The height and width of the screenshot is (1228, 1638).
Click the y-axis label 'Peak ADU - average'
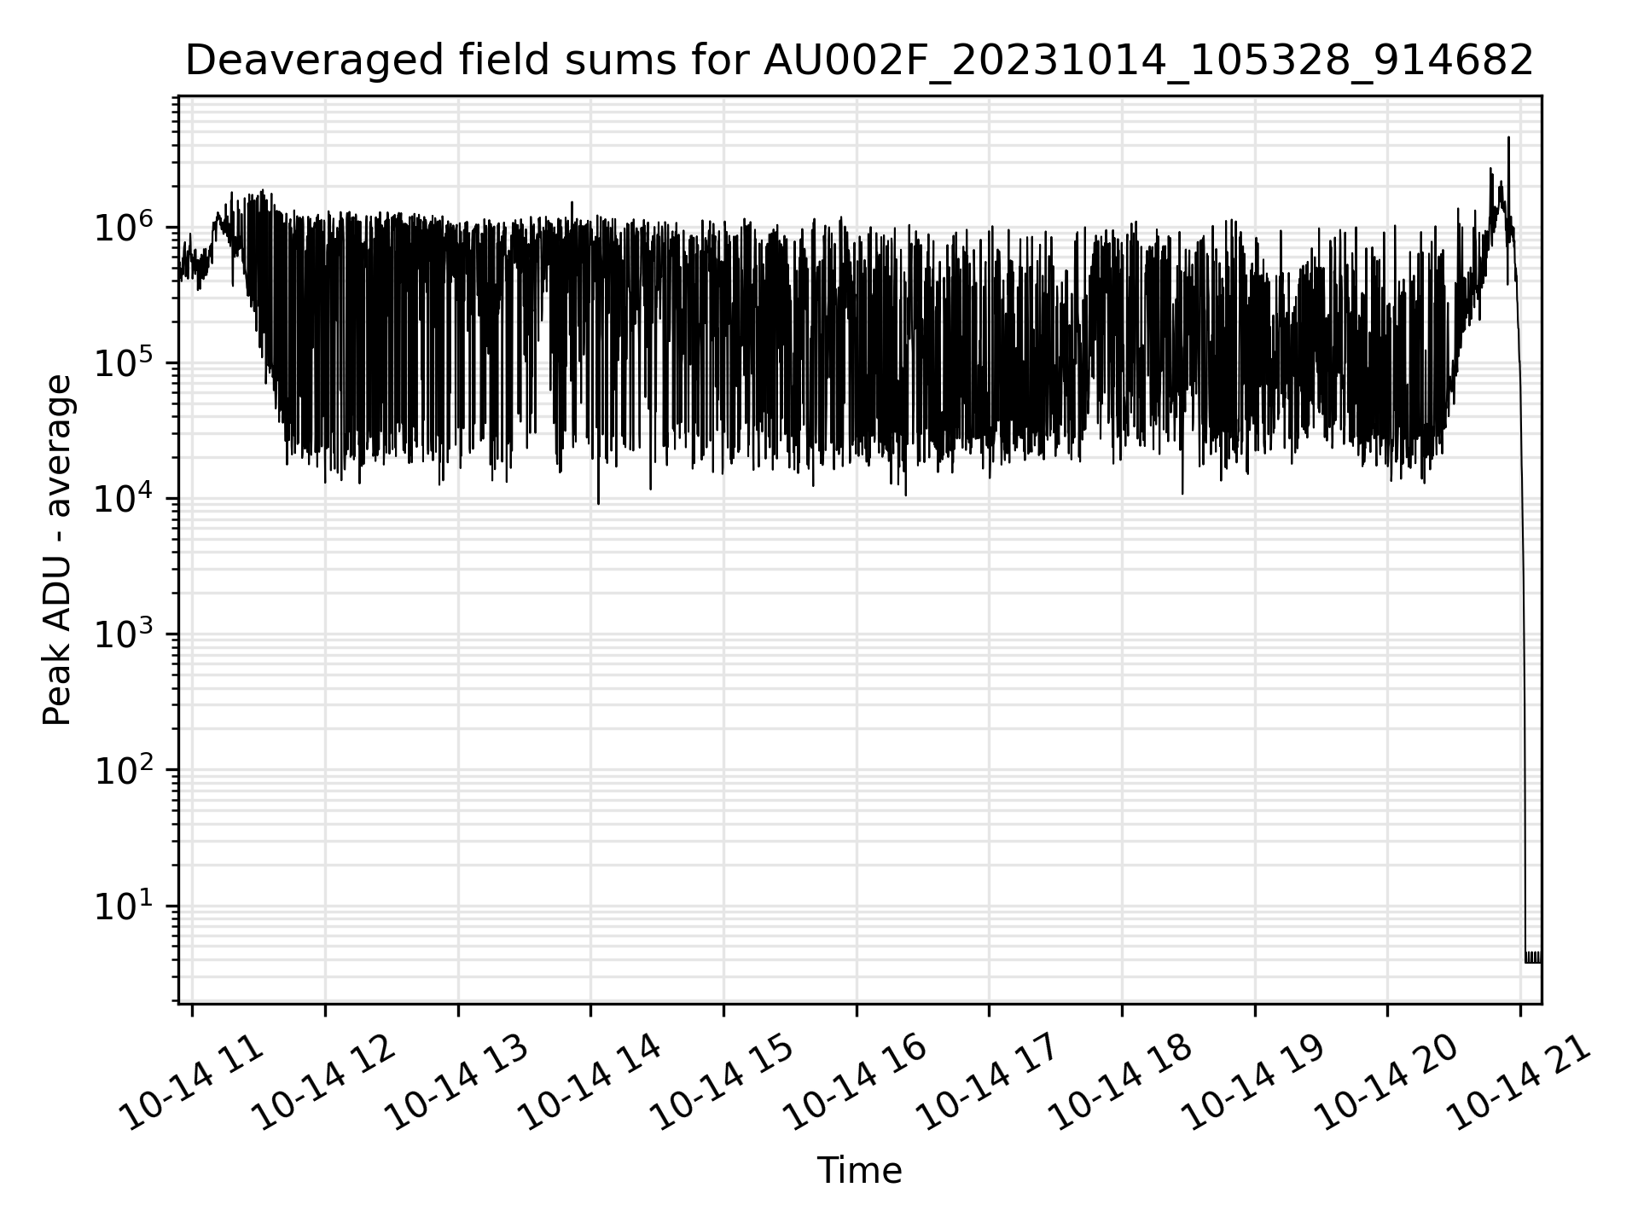[57, 550]
